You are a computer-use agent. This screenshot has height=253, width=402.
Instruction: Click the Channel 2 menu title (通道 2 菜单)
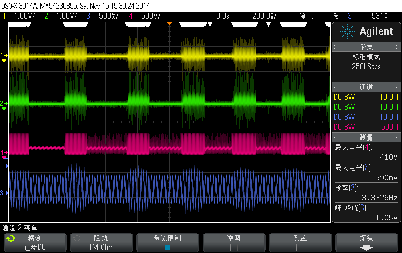coord(20,228)
